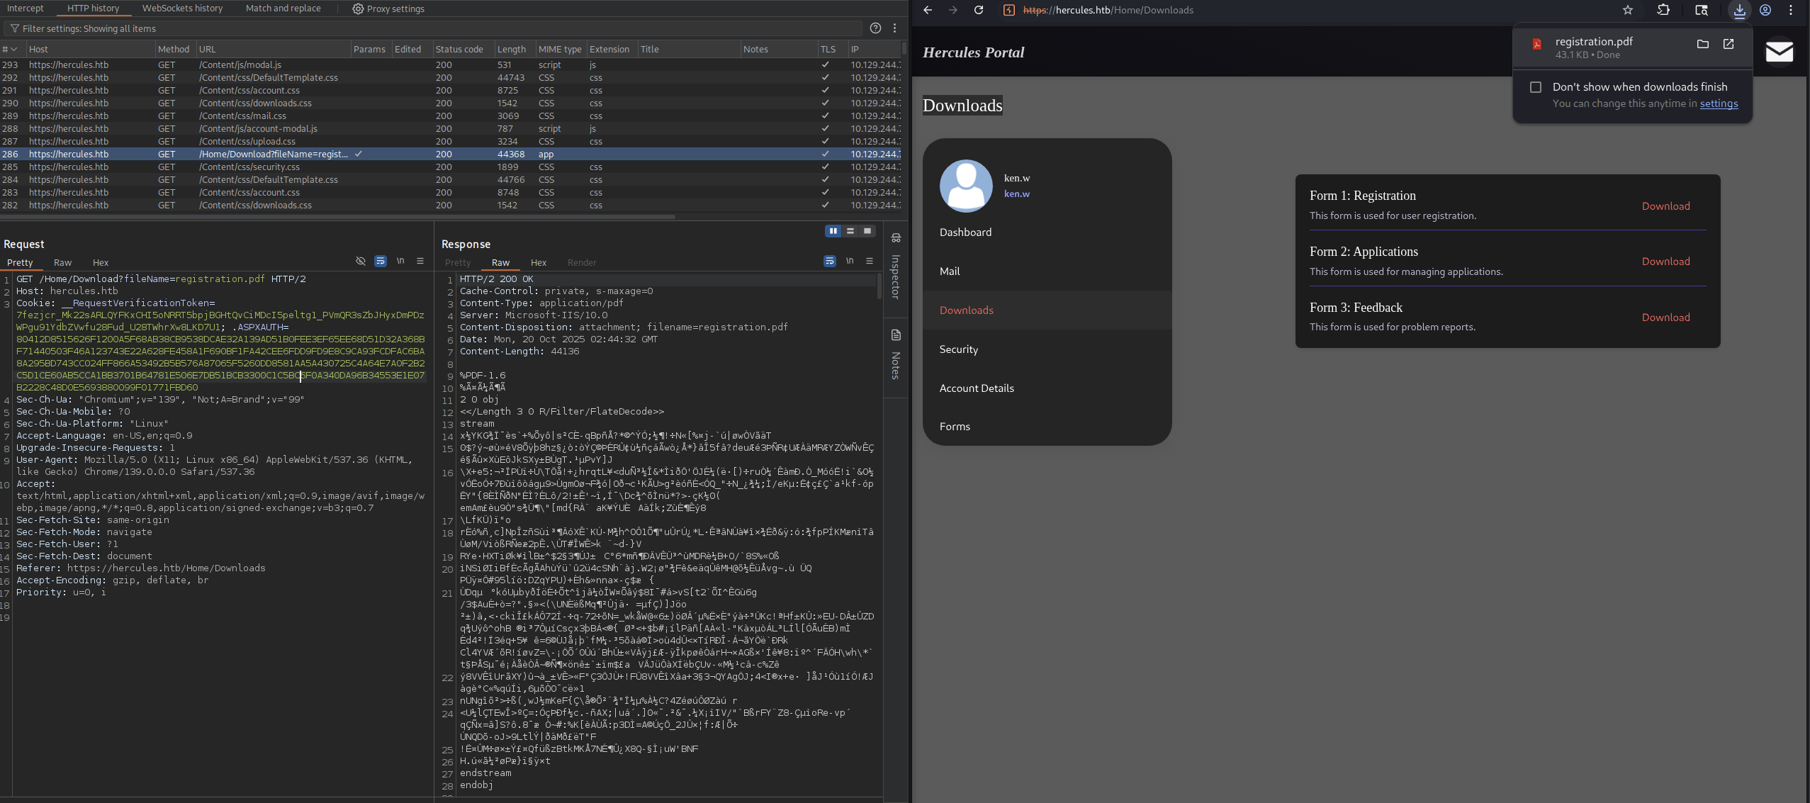Show registration.pdf in its folder
The height and width of the screenshot is (803, 1810).
point(1702,44)
